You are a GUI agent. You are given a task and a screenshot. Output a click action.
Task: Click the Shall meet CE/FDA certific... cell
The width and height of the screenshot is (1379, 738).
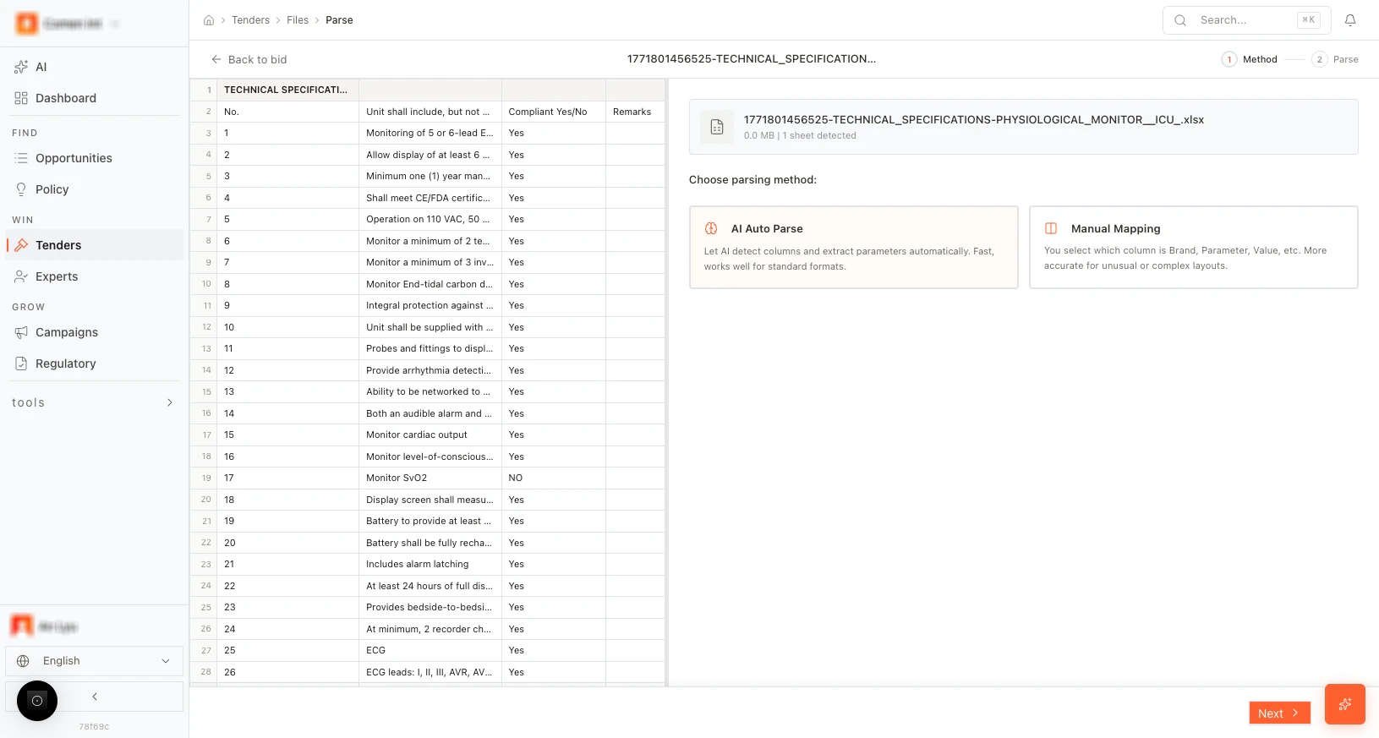(430, 198)
